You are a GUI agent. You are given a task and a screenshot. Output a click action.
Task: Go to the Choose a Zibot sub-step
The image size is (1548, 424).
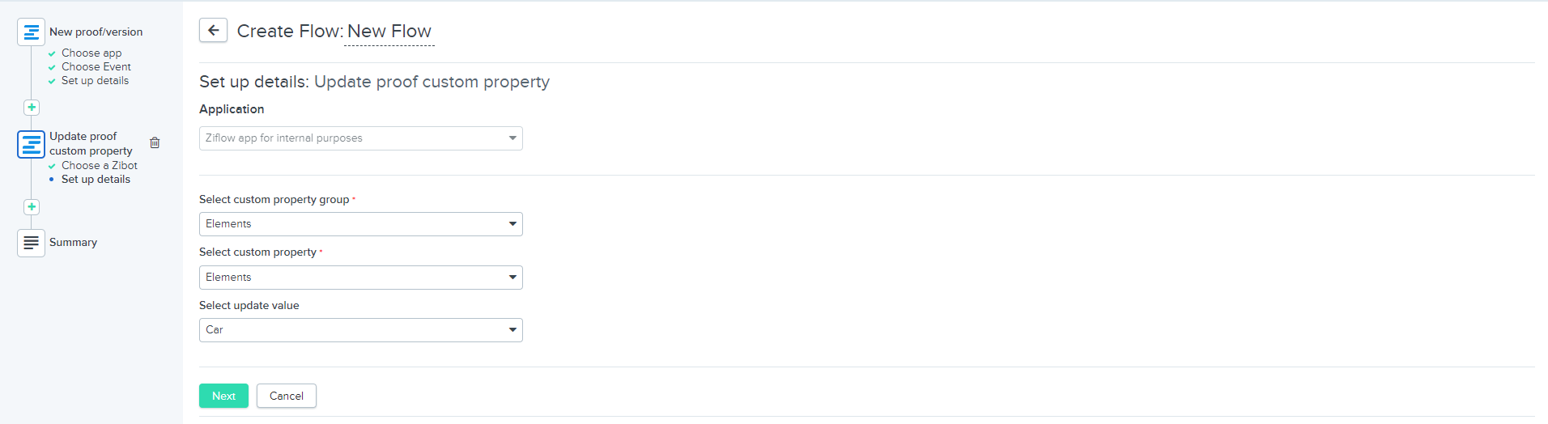click(x=100, y=166)
